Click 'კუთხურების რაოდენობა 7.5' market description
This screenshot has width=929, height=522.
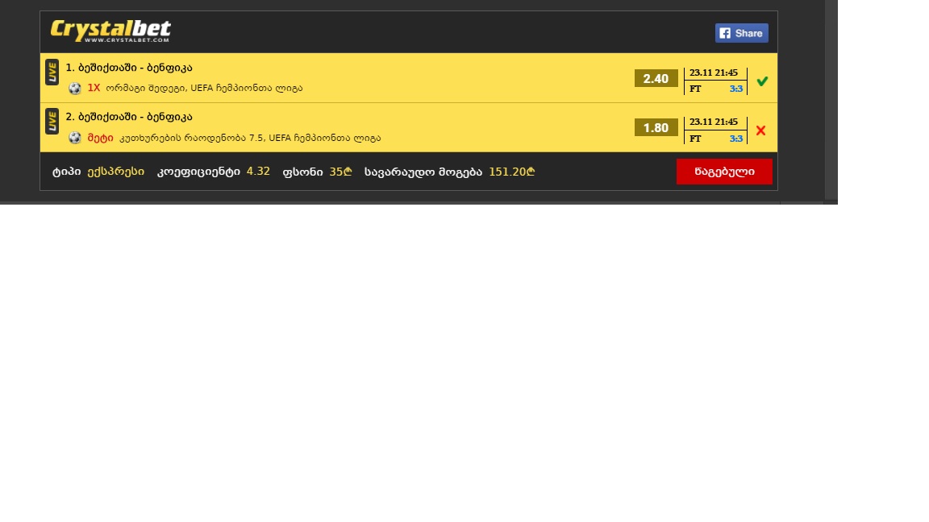pyautogui.click(x=191, y=138)
